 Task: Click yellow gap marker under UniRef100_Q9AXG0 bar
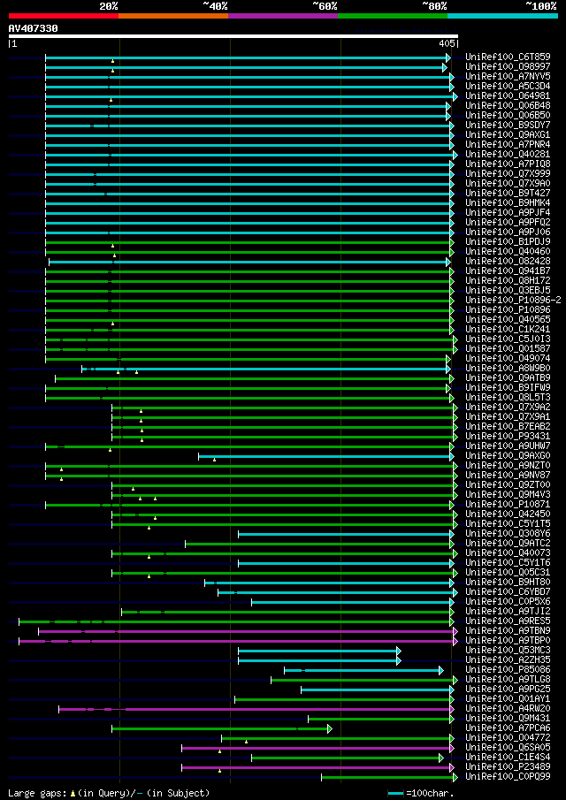click(x=214, y=460)
